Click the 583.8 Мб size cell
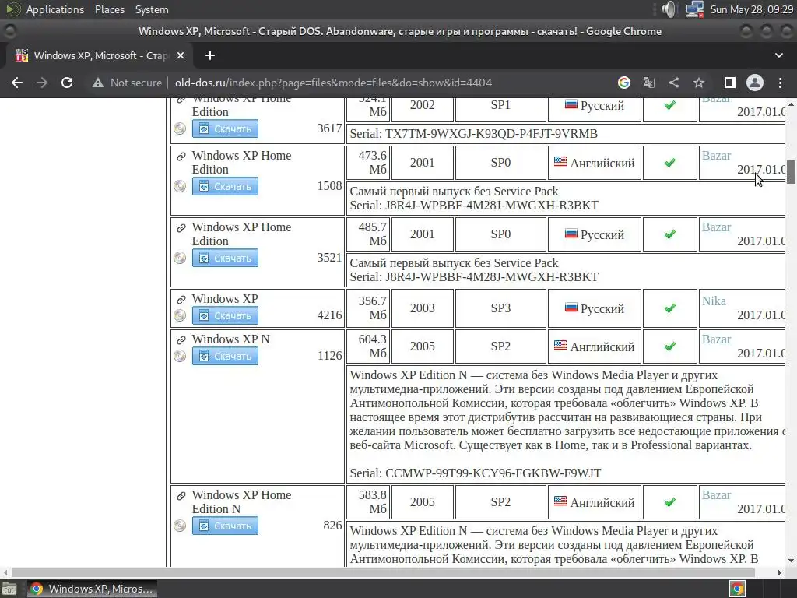The width and height of the screenshot is (797, 598). [x=368, y=502]
